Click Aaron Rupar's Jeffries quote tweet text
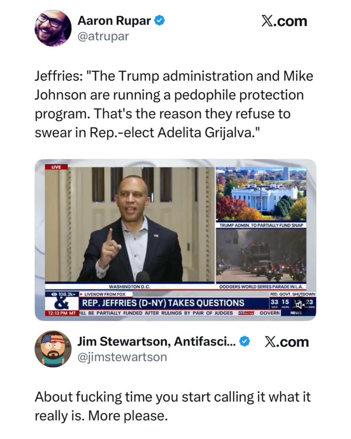 click(x=174, y=104)
